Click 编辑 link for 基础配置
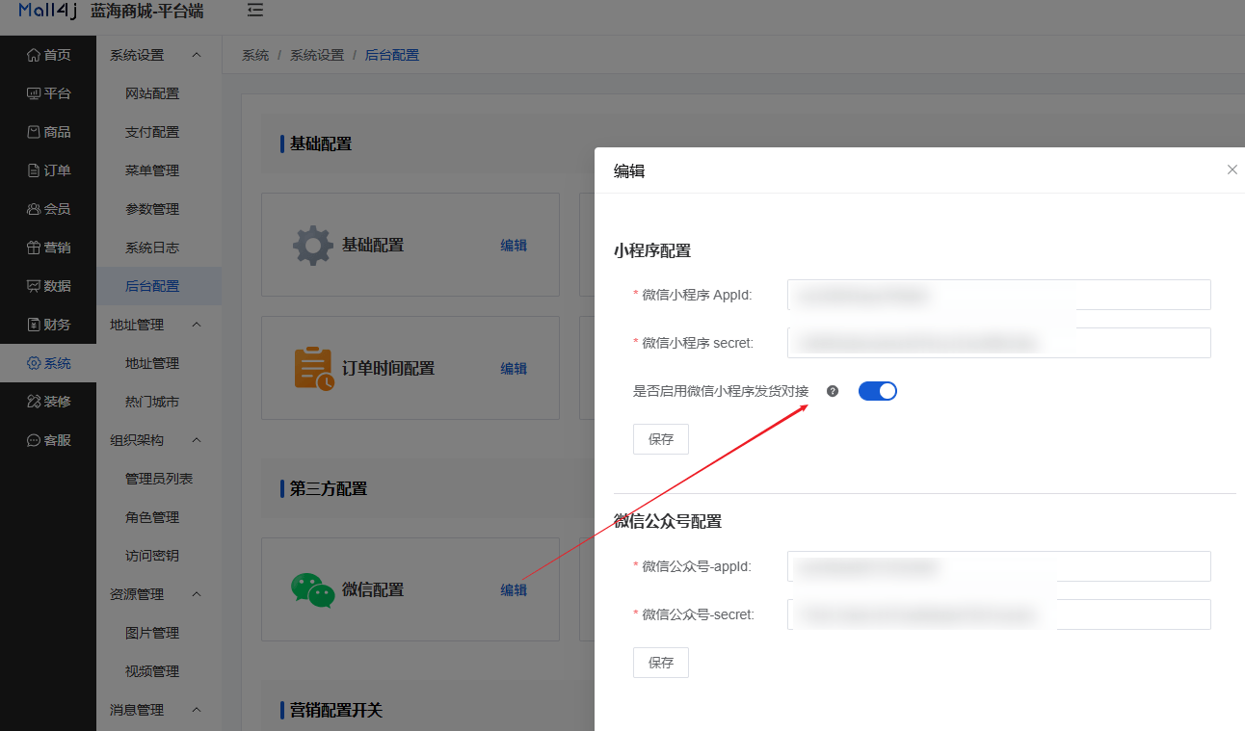Screen dimensions: 1245x731 point(514,246)
